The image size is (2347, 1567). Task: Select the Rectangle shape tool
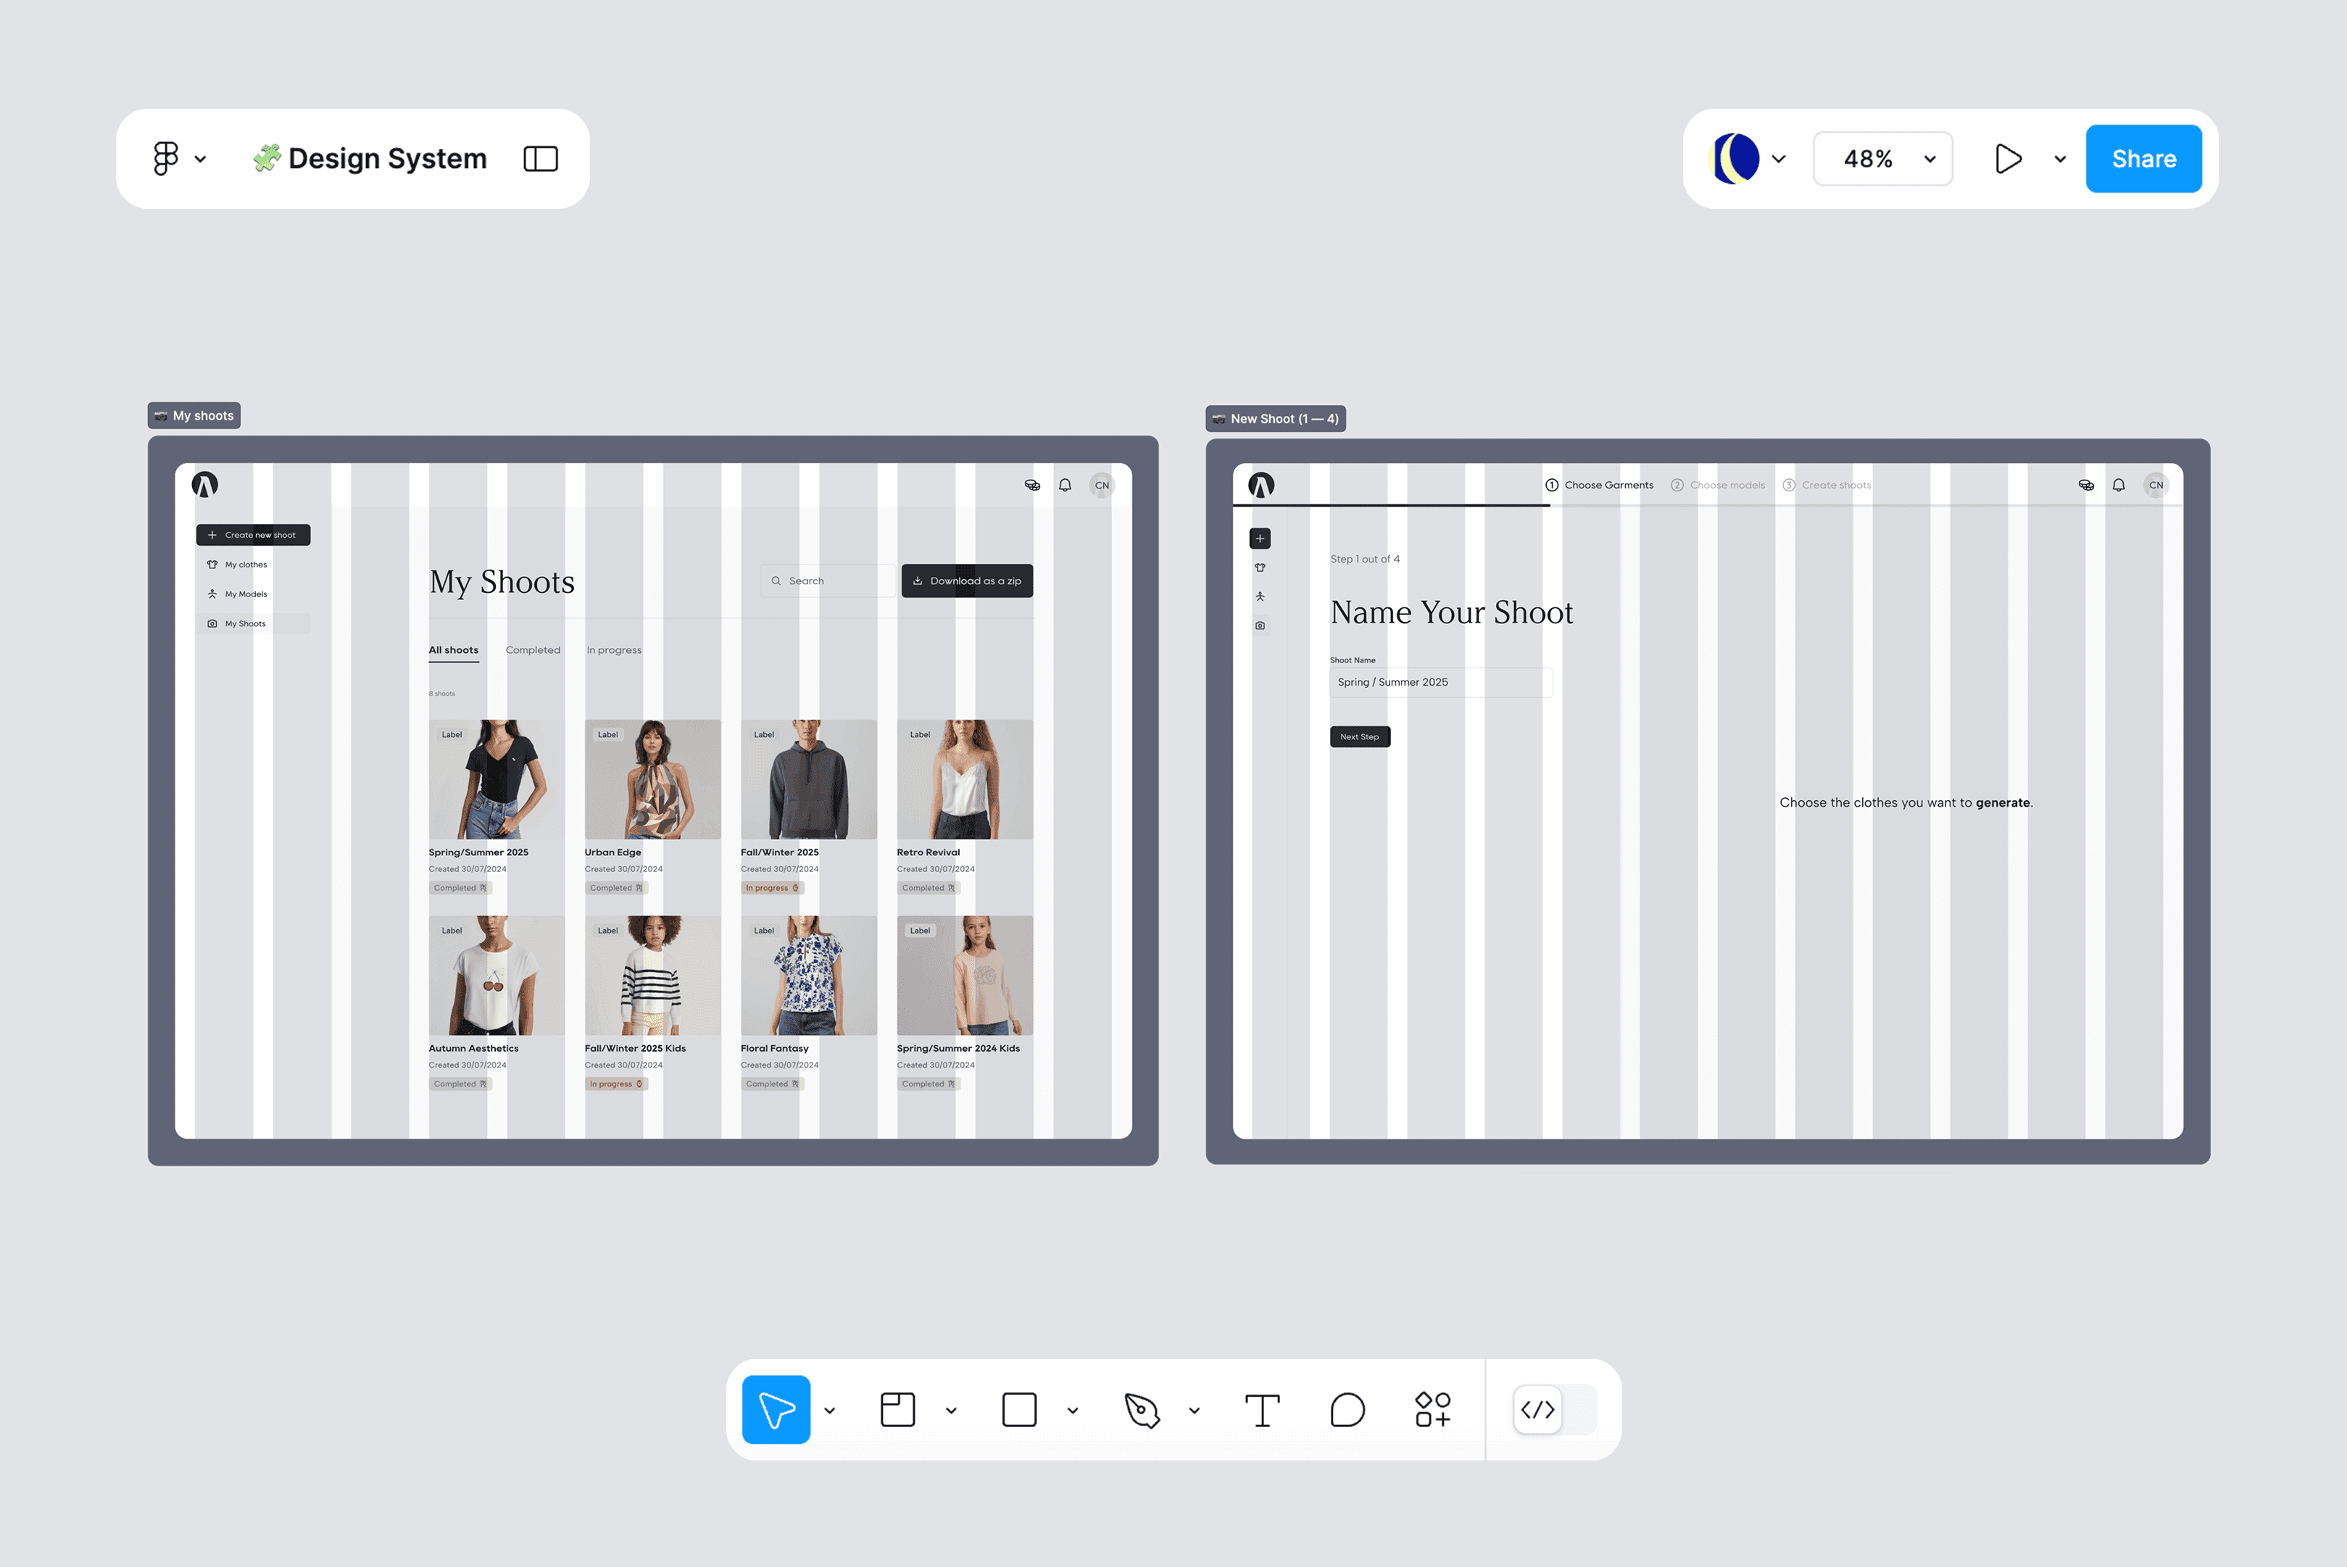tap(1018, 1409)
